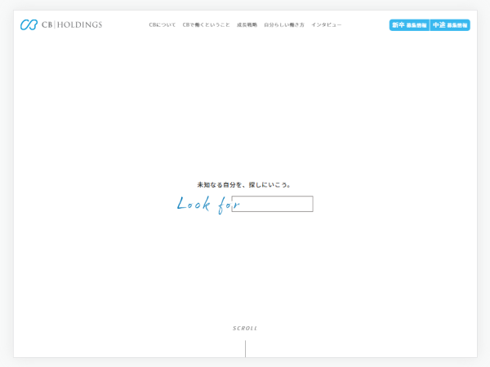Click the CB Holdings interlocking logo emblem
Viewport: 490px width, 367px height.
29,25
